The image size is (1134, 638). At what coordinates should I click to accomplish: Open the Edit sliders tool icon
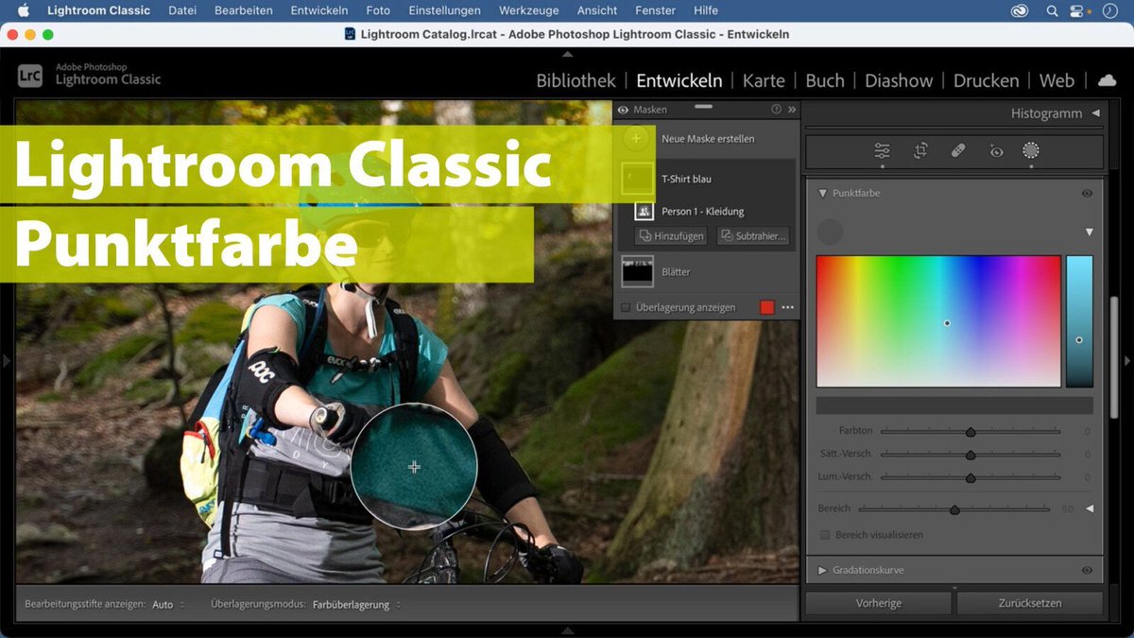882,151
